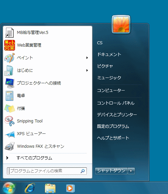Open ミュージック library
The height and width of the screenshot is (194, 168).
(109, 78)
